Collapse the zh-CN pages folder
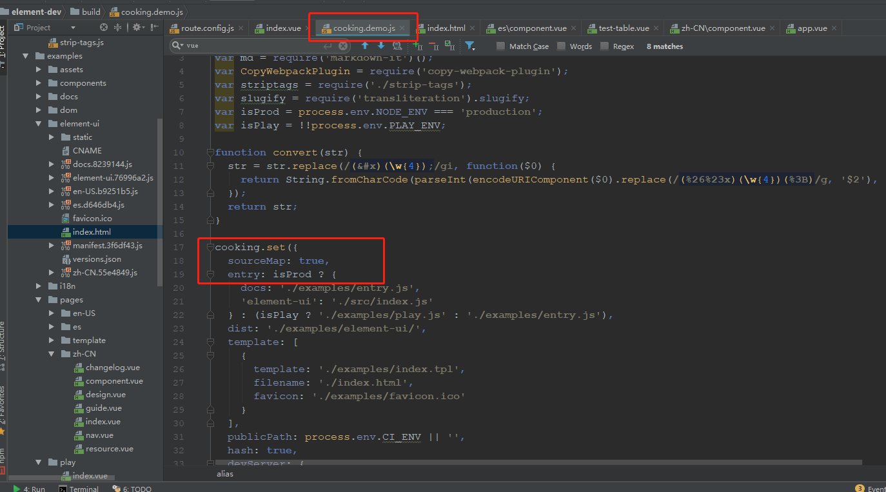Screen dimensions: 886x492 [50, 353]
